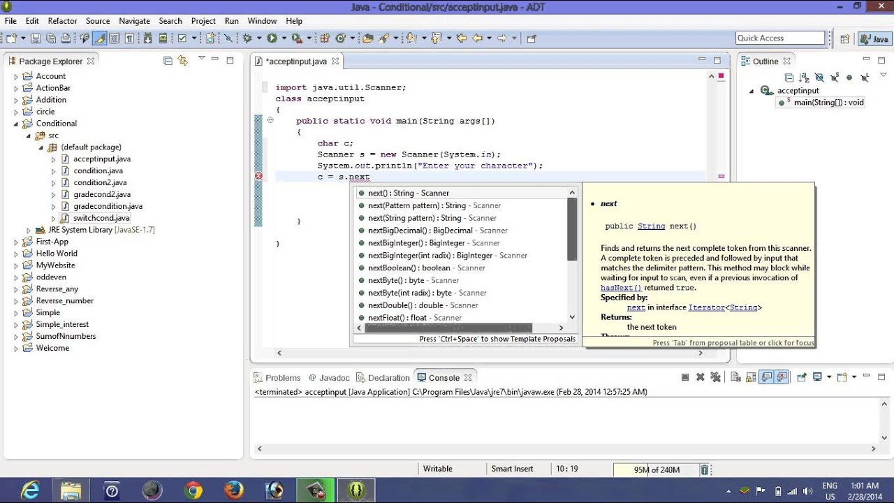Screen dimensions: 894x503
Task: Run garbage collector trash icon
Action: (x=705, y=470)
